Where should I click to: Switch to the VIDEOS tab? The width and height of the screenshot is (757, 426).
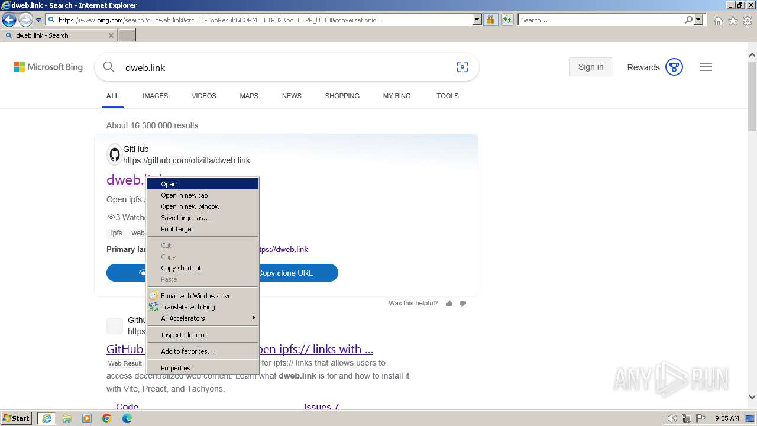pos(204,96)
